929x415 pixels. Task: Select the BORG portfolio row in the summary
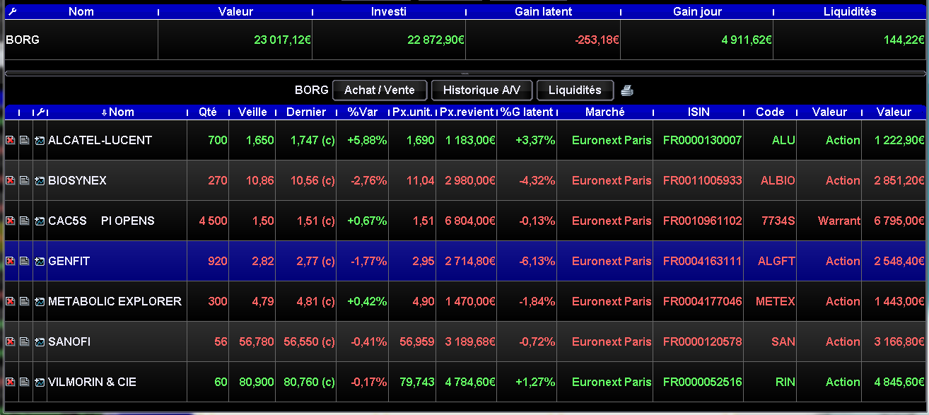click(464, 40)
